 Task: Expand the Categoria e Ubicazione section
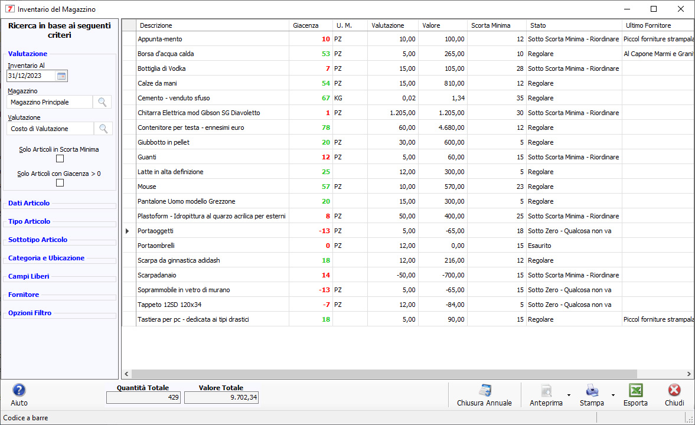46,258
